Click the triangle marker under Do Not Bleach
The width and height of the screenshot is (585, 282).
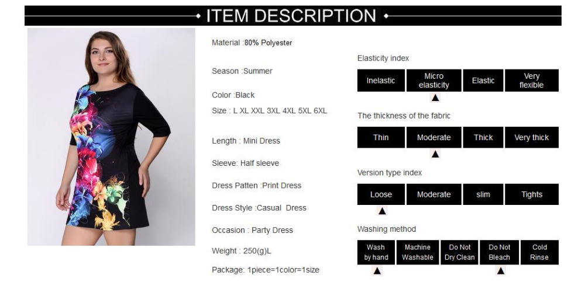(x=501, y=271)
